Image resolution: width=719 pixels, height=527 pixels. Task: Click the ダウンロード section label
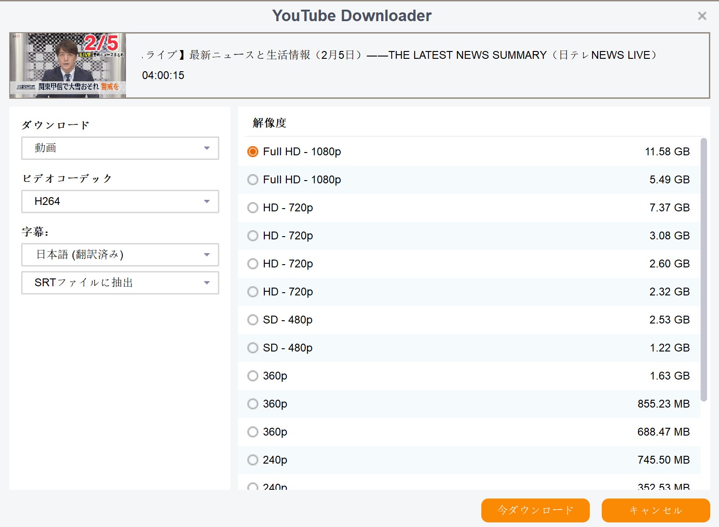point(56,125)
